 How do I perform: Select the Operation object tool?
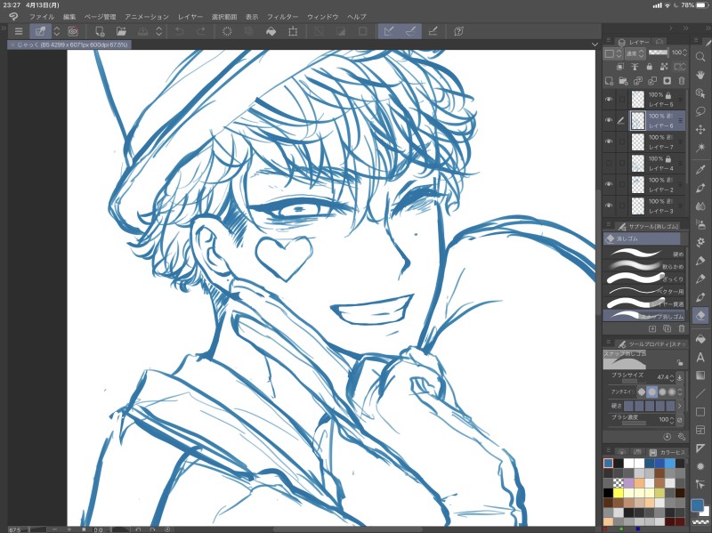click(x=700, y=93)
